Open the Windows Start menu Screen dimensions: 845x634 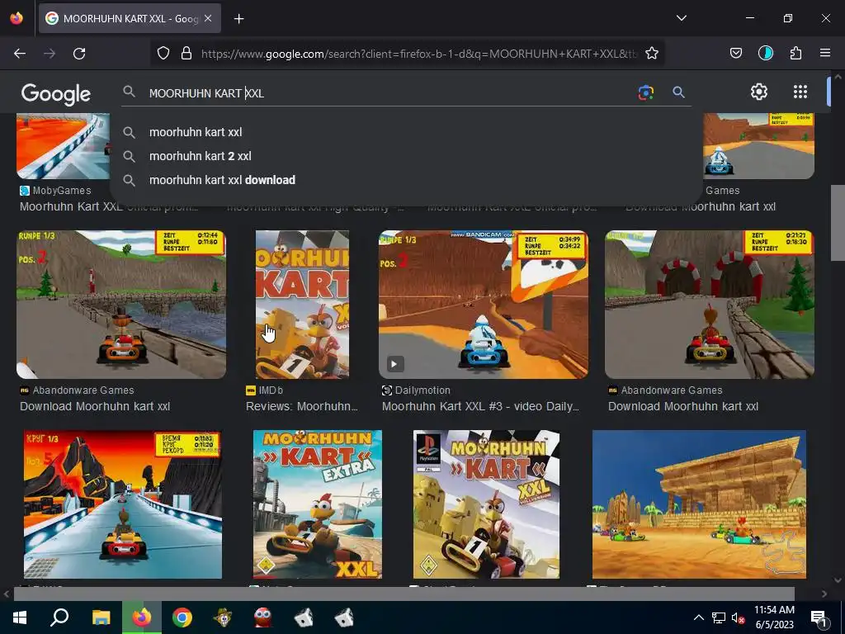tap(20, 617)
